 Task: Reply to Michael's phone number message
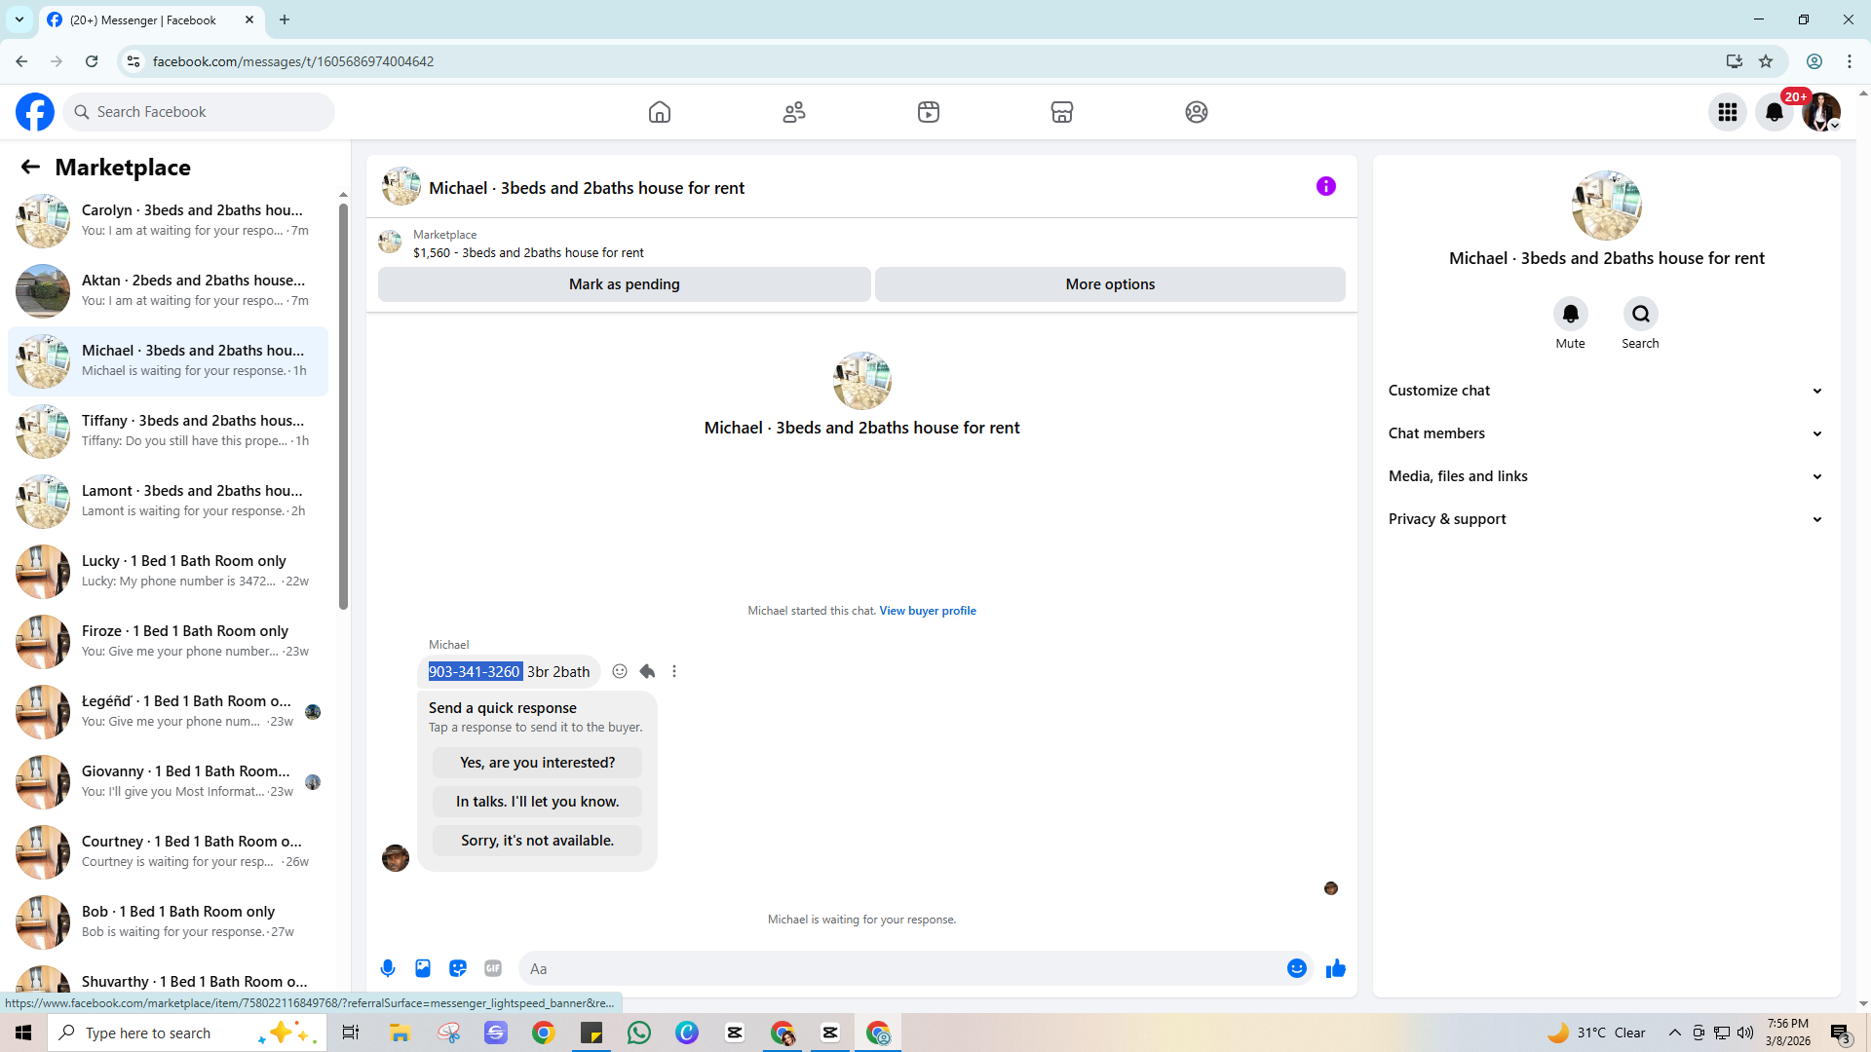647,671
